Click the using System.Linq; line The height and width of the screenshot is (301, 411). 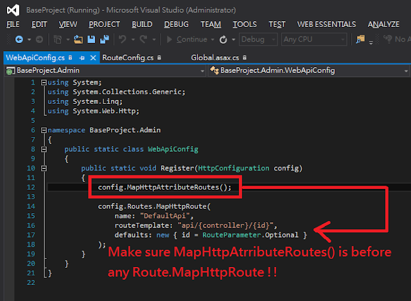[x=85, y=102]
